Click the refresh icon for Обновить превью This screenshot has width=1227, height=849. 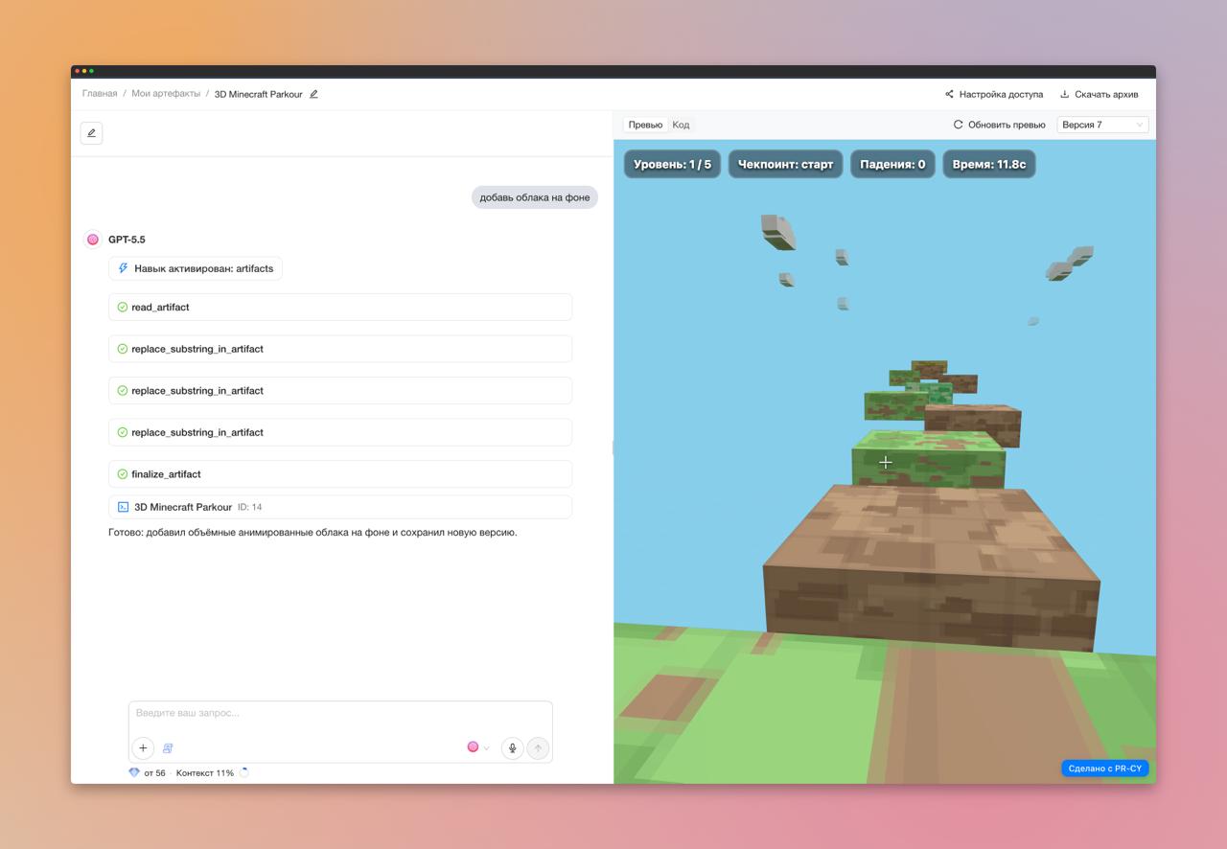click(x=958, y=125)
